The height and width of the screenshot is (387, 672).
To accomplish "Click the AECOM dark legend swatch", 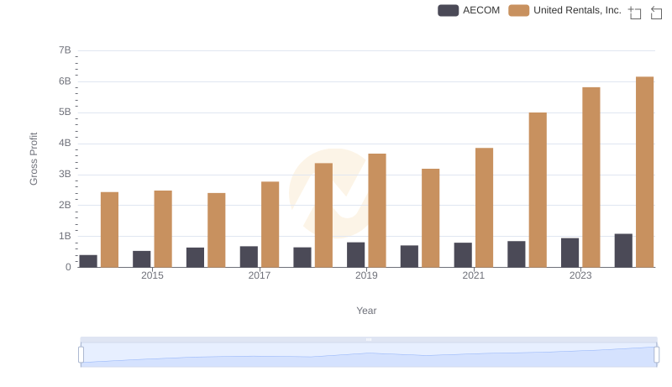I will 448,10.
